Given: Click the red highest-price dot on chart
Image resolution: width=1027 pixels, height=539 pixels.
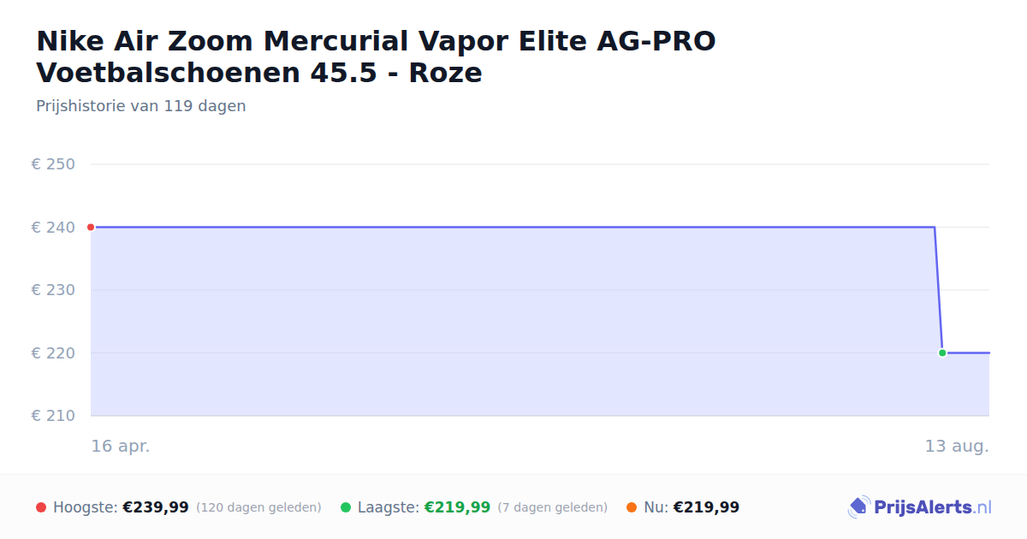Looking at the screenshot, I should click(91, 228).
